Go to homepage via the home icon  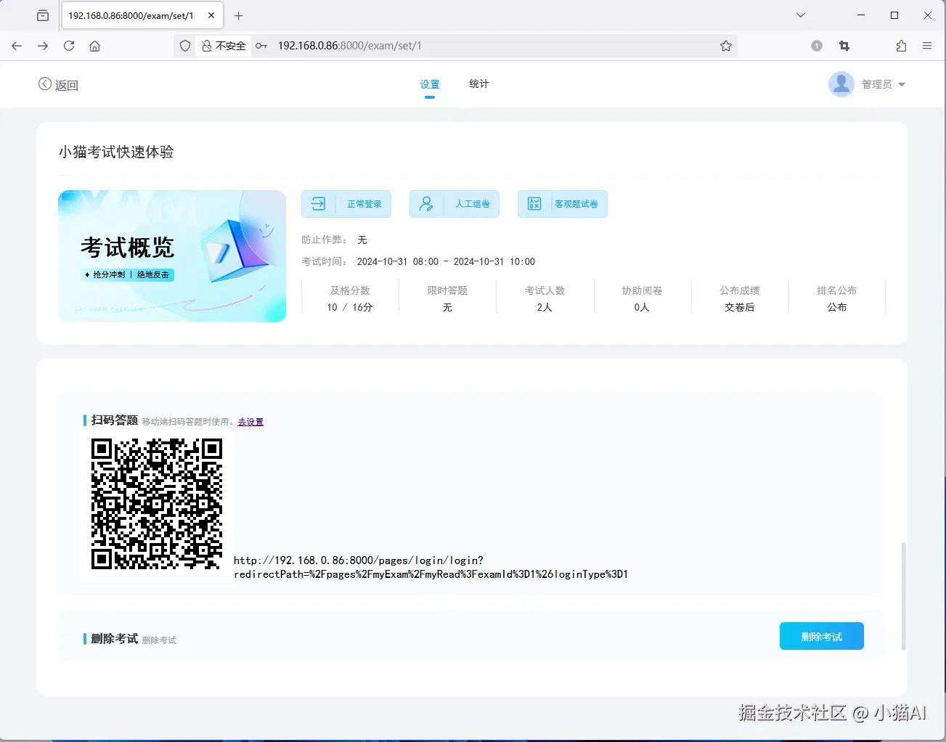[94, 45]
